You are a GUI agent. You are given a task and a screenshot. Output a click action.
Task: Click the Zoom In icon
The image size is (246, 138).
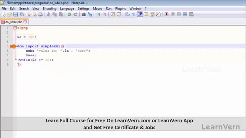(x=98, y=15)
